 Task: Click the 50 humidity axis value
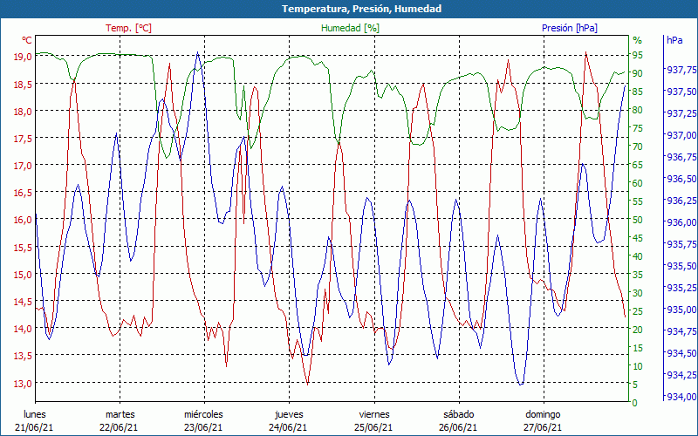pos(638,220)
